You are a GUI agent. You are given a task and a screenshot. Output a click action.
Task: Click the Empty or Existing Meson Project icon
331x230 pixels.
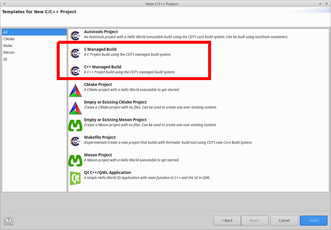(x=75, y=125)
